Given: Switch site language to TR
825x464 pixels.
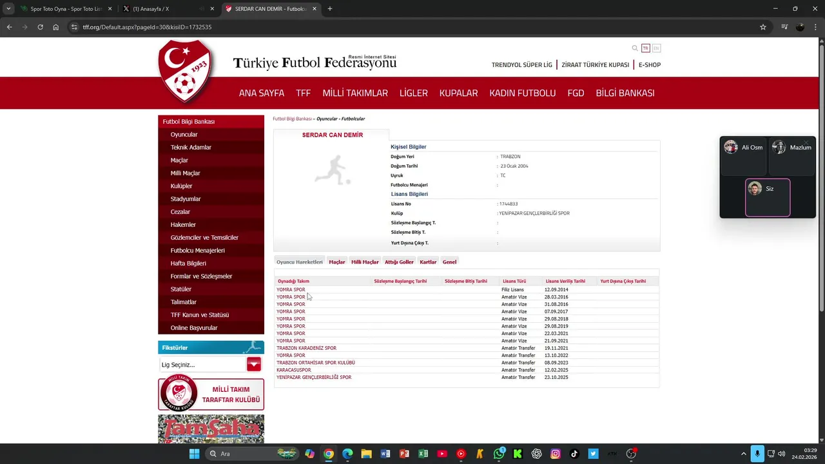Looking at the screenshot, I should pyautogui.click(x=645, y=48).
